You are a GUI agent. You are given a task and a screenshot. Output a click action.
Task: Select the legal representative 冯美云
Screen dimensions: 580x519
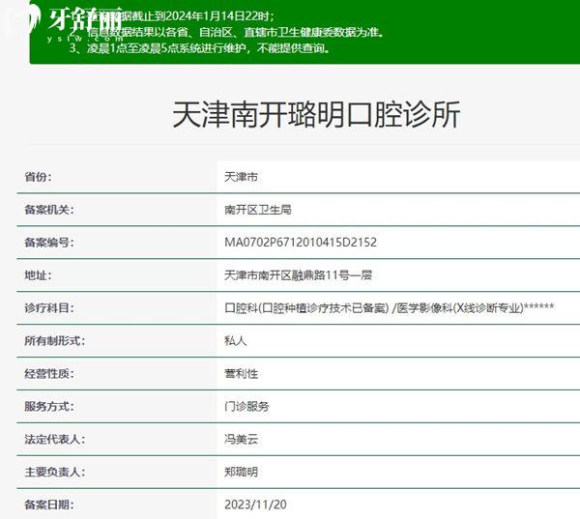pyautogui.click(x=241, y=439)
